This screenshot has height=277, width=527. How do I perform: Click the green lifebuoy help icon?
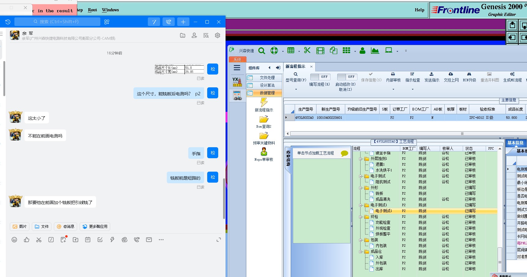274,51
